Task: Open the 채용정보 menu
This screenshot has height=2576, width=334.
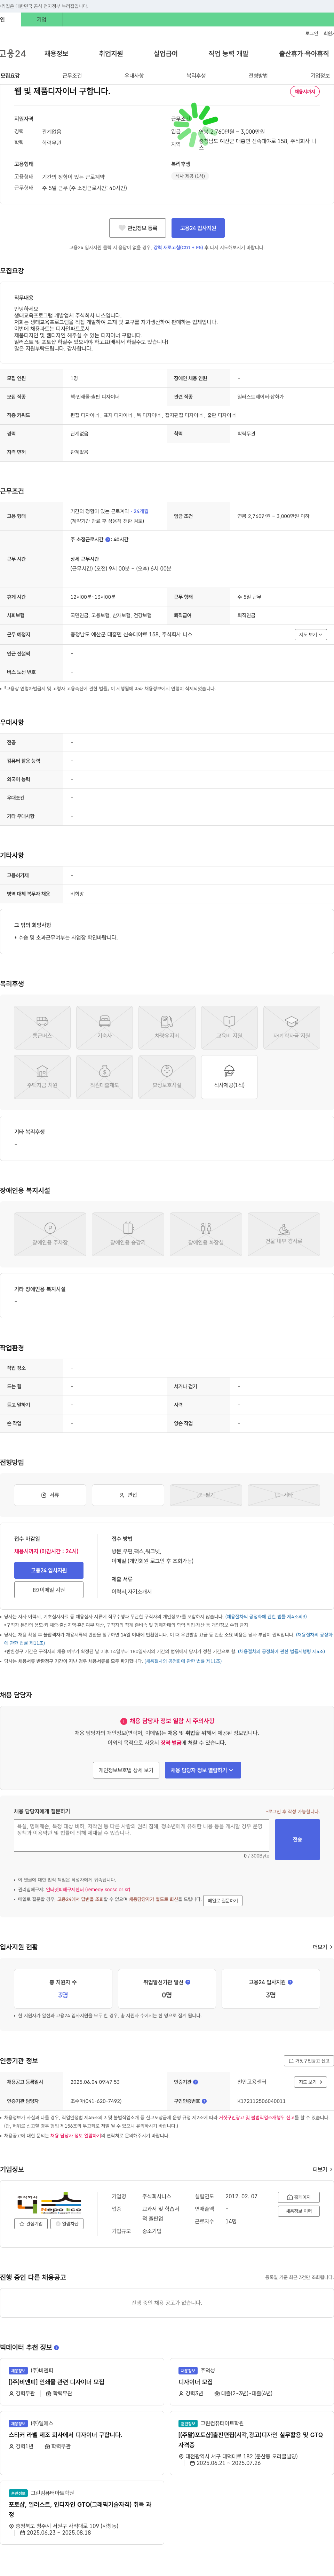Action: [56, 54]
